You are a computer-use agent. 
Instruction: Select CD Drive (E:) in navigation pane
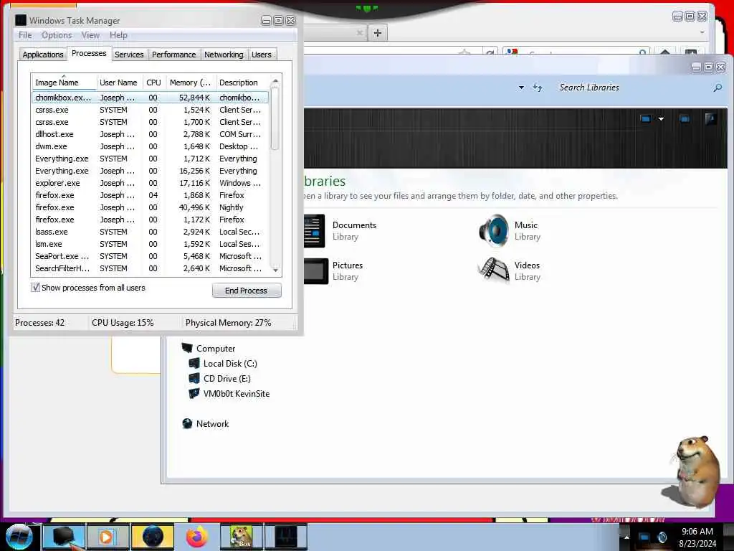pyautogui.click(x=227, y=379)
